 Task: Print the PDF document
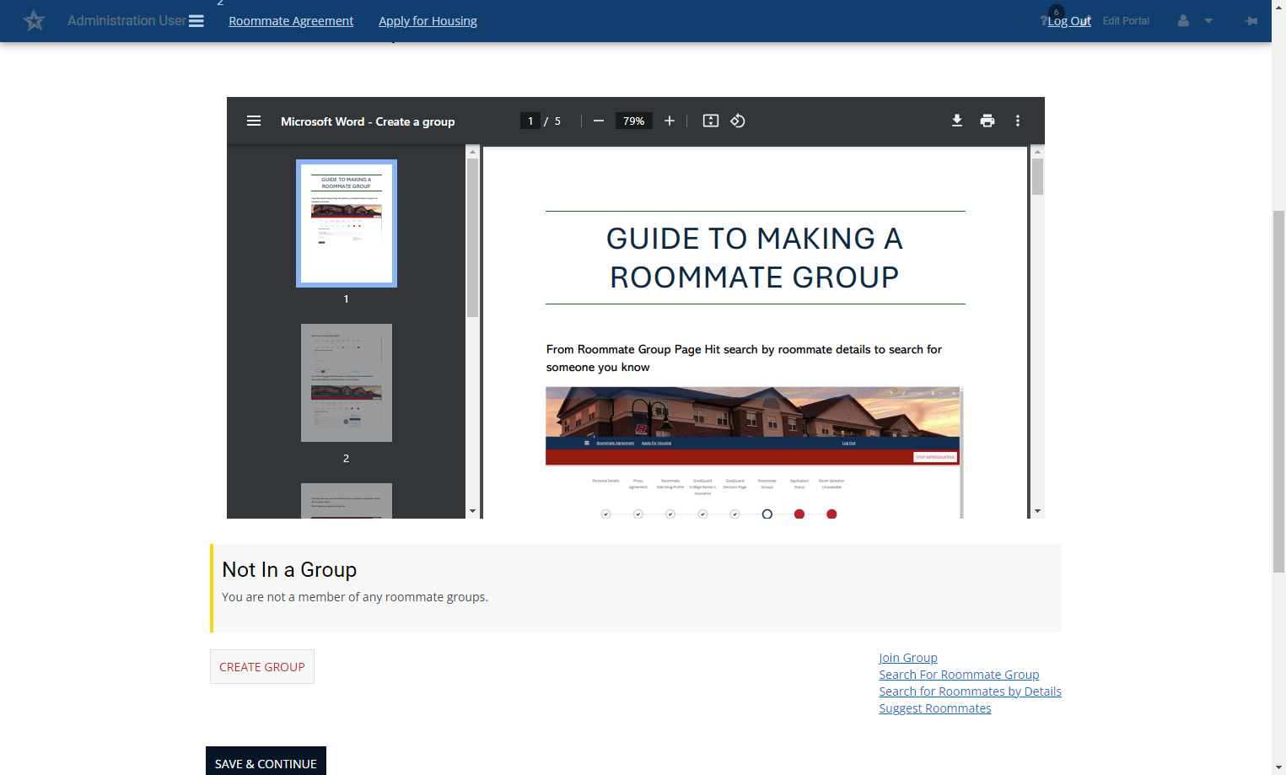click(x=987, y=121)
